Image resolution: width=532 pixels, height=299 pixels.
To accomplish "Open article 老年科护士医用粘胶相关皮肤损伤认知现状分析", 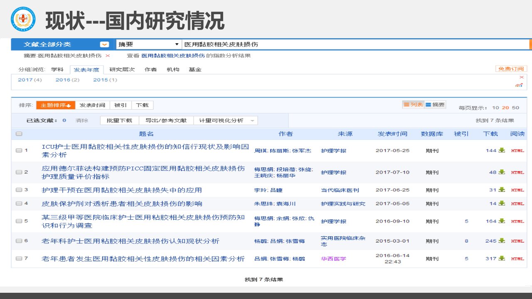I will (131, 241).
